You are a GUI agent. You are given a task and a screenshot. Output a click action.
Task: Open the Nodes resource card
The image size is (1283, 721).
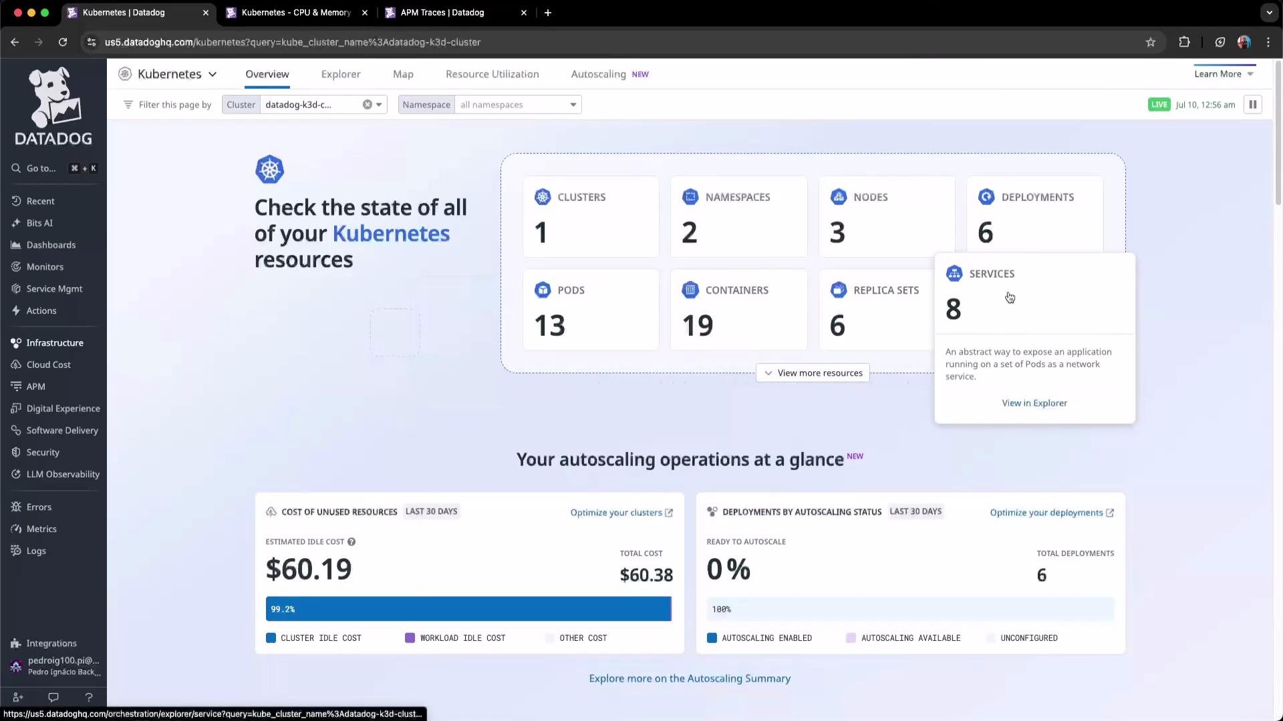coord(887,217)
